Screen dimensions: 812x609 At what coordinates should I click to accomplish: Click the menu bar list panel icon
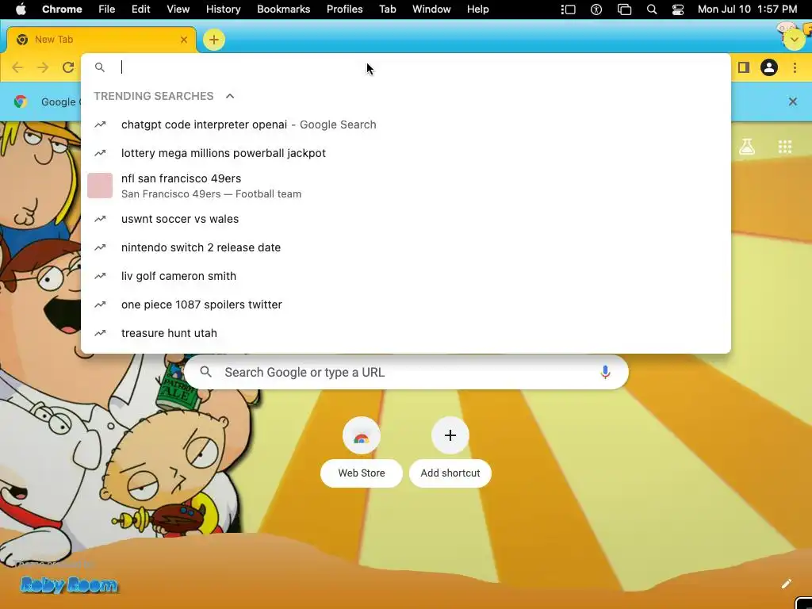[568, 10]
